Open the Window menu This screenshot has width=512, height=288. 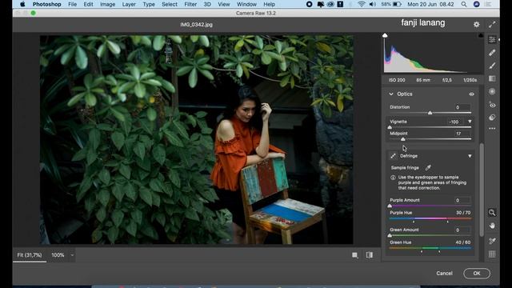[246, 4]
